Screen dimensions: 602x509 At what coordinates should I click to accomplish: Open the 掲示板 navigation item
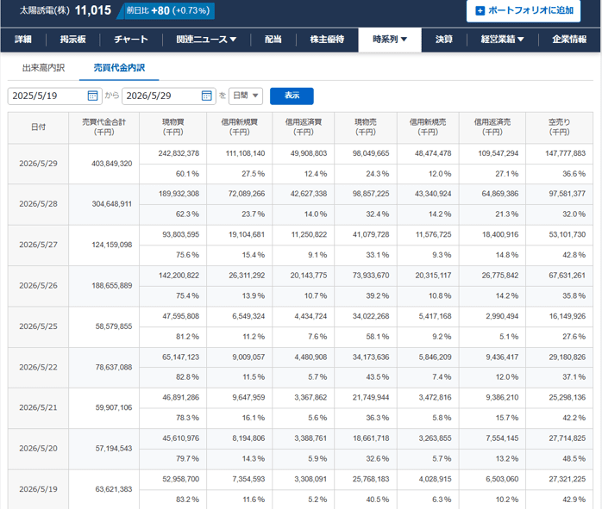click(x=72, y=39)
